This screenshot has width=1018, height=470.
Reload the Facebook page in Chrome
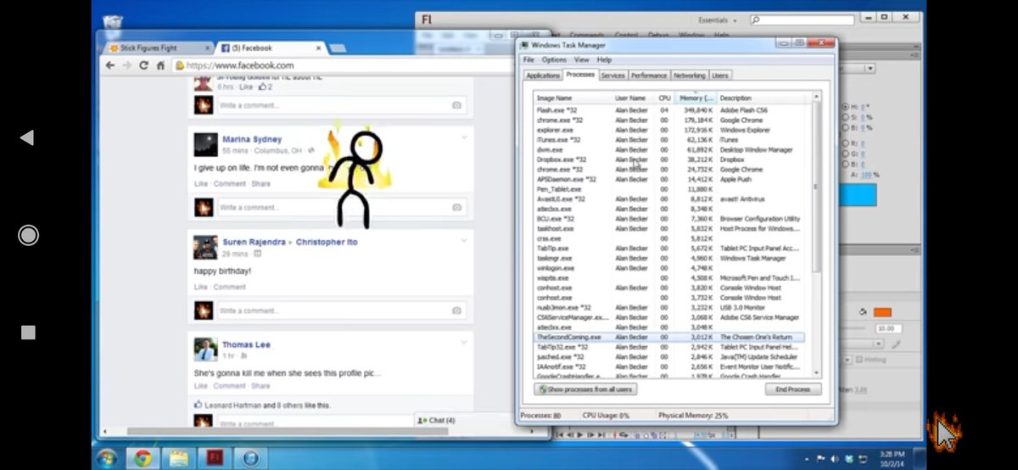(143, 65)
